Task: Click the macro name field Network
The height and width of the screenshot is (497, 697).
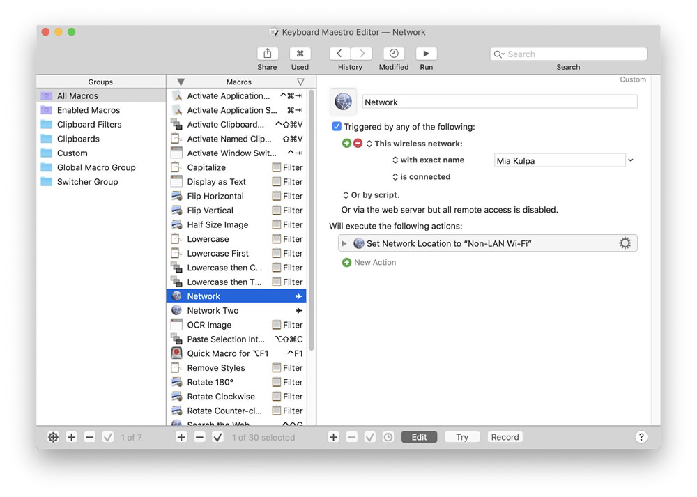Action: [500, 102]
